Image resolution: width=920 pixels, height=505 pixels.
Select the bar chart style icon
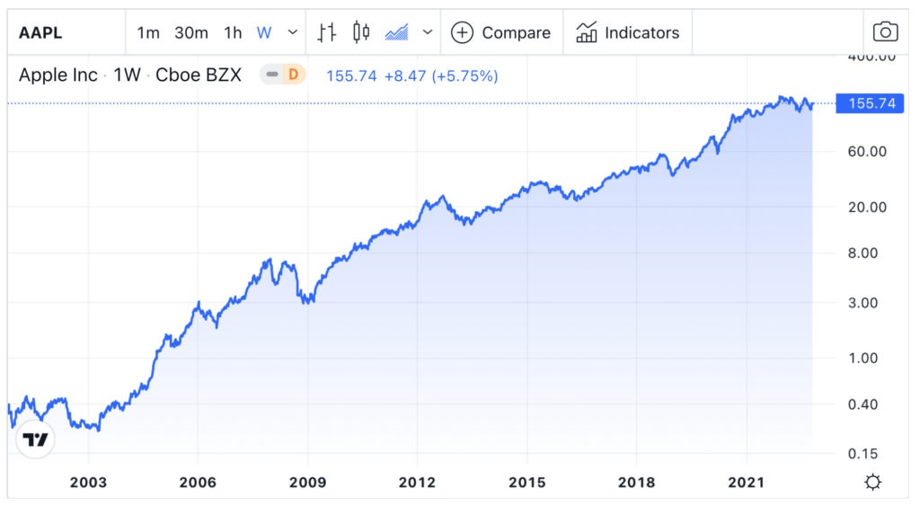327,33
